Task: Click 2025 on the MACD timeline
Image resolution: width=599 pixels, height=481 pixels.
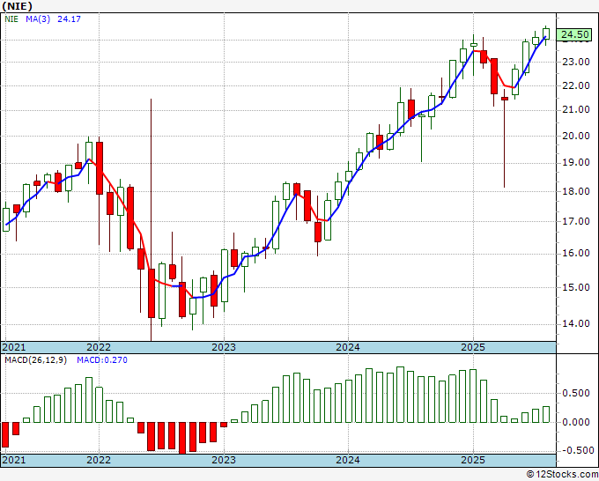Action: (x=473, y=460)
